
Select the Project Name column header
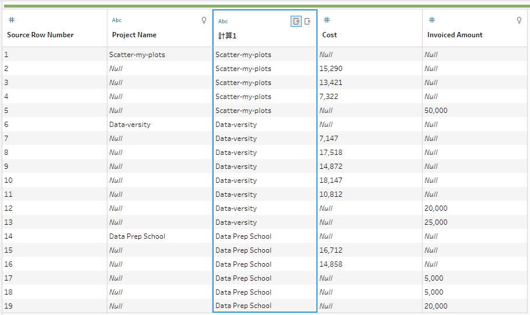click(x=134, y=35)
